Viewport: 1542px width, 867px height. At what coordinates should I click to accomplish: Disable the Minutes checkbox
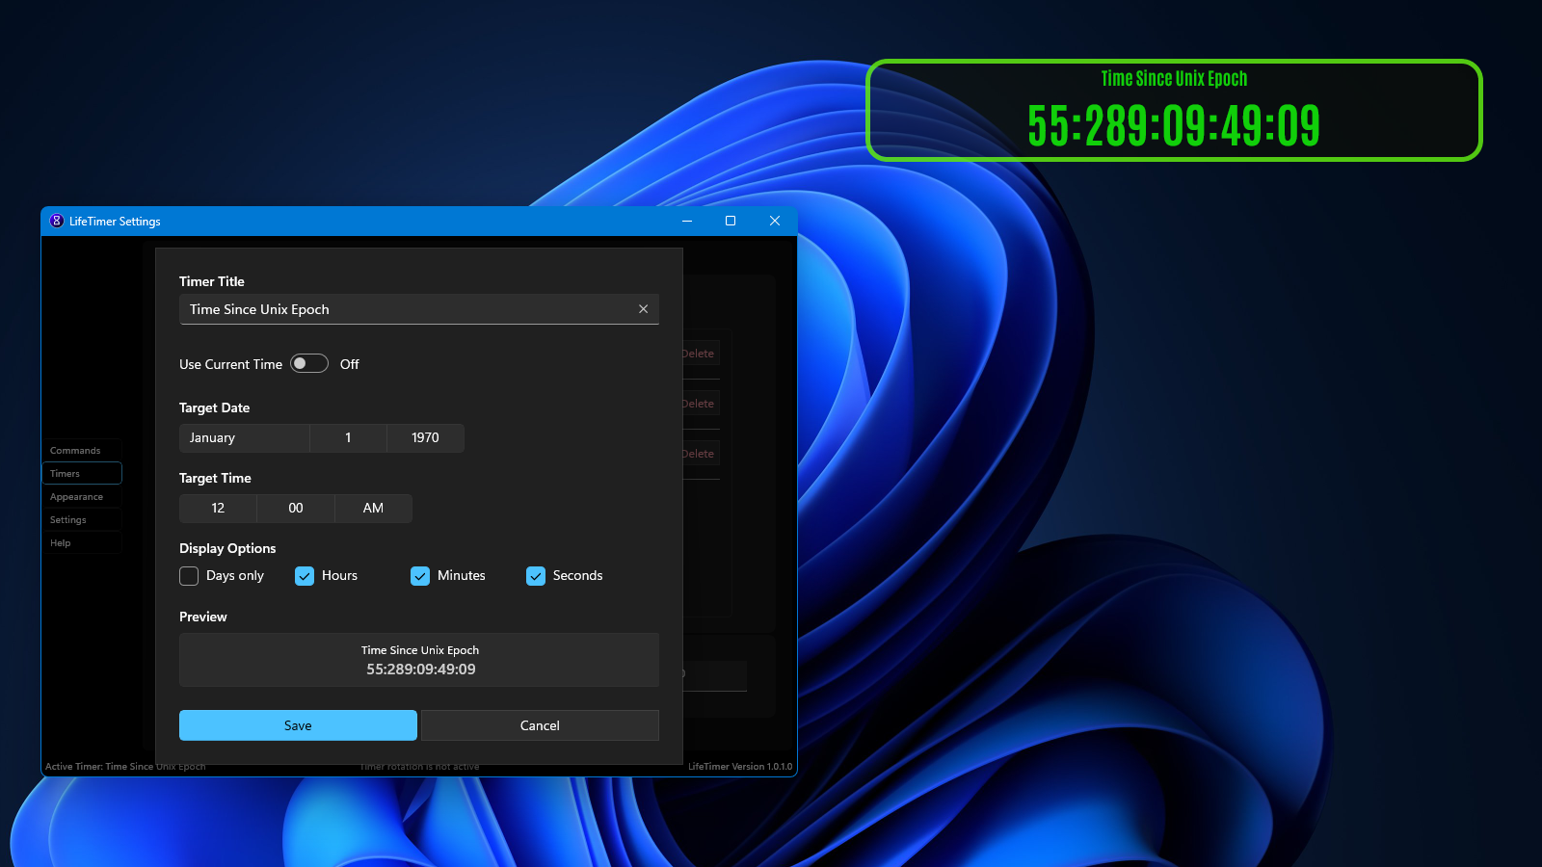click(420, 575)
